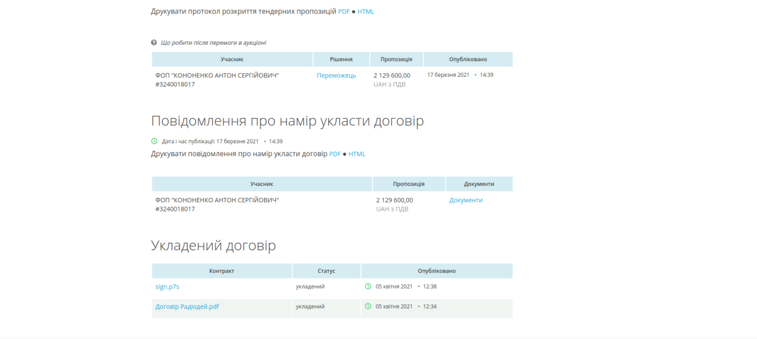Image resolution: width=757 pixels, height=339 pixels.
Task: Select participant name in the auction results table
Action: click(x=217, y=76)
